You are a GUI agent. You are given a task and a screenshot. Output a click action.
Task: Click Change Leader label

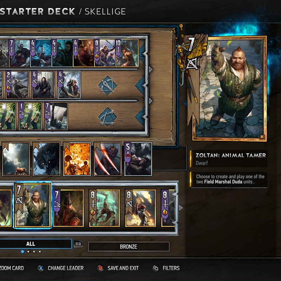point(66,268)
